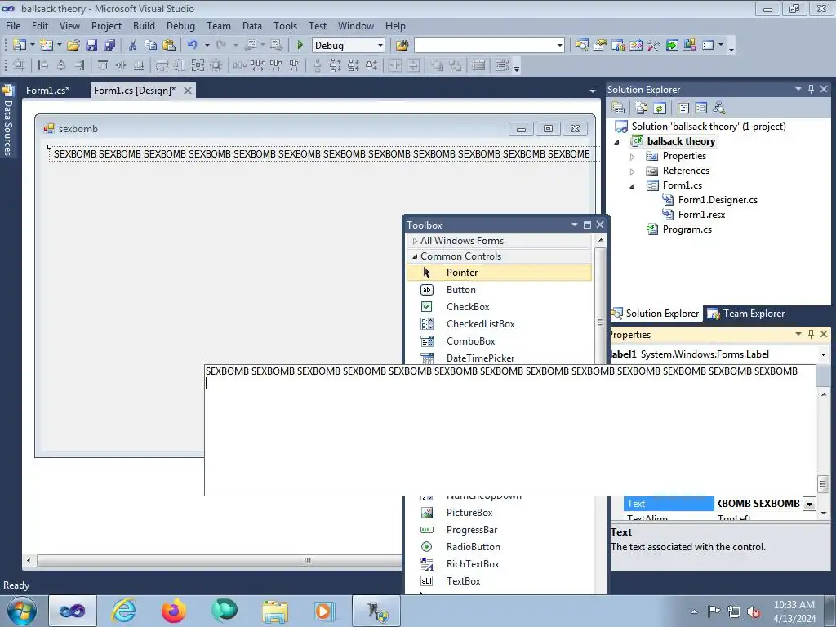This screenshot has height=627, width=836.
Task: Click the Open File folder icon
Action: pos(73,46)
